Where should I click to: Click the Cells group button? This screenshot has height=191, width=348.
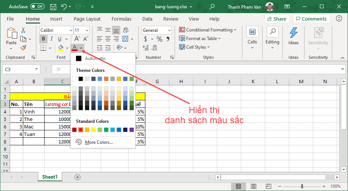pos(252,37)
